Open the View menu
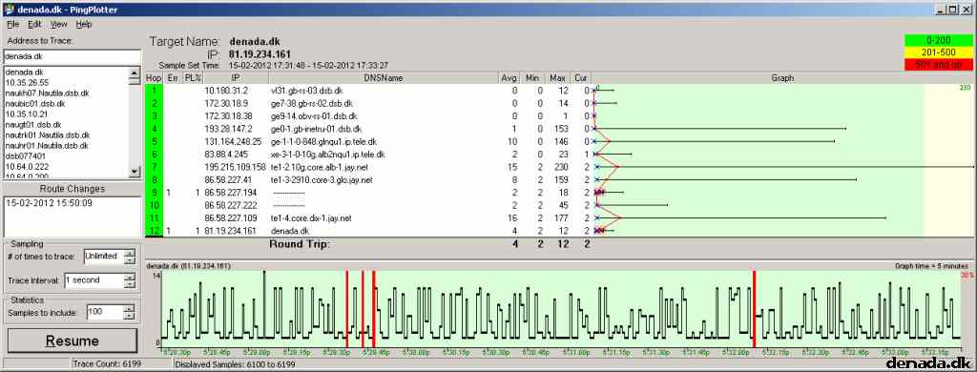 58,24
